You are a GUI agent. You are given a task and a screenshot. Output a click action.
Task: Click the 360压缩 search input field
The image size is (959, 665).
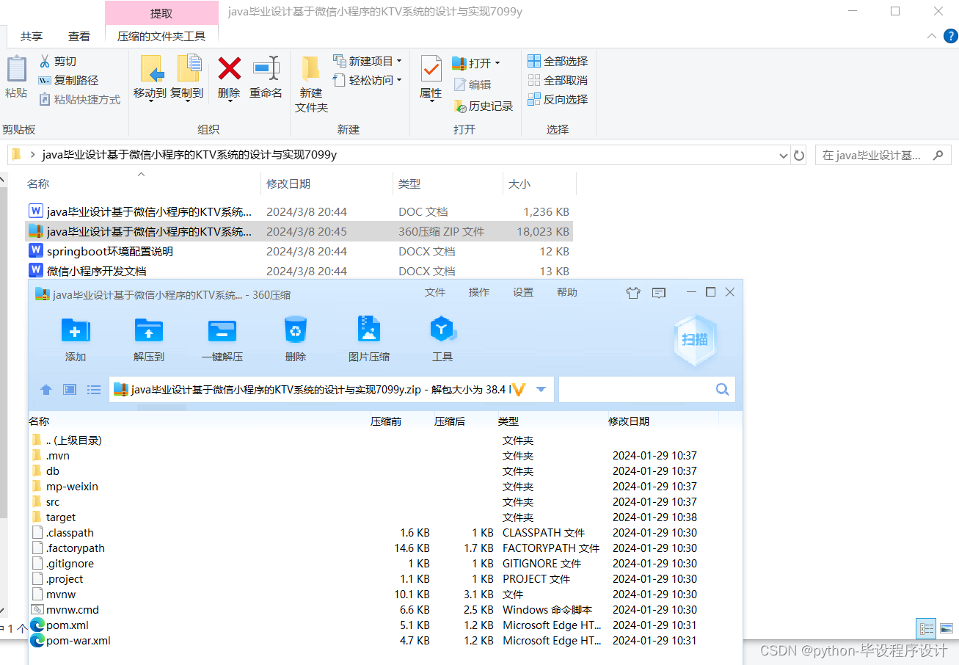pyautogui.click(x=637, y=389)
